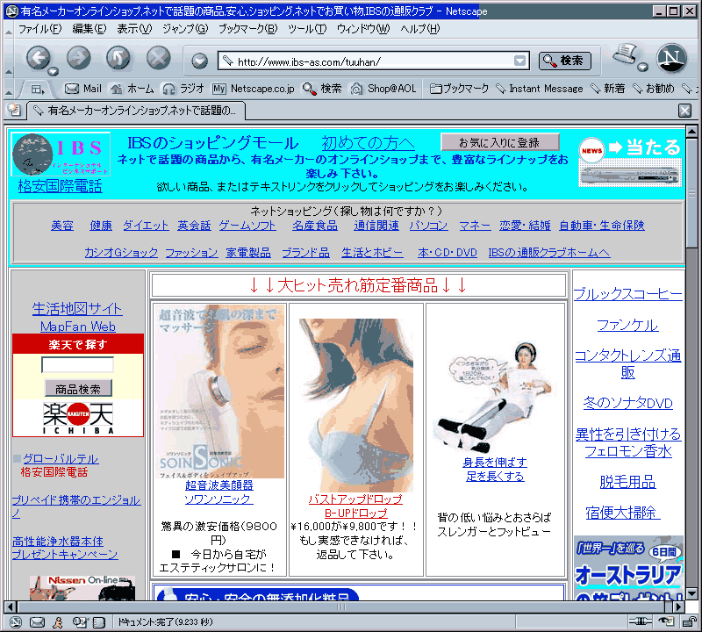The height and width of the screenshot is (632, 702).
Task: Click the Back navigation arrow button
Action: (x=39, y=58)
